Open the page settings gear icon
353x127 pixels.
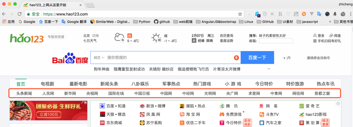point(338,104)
